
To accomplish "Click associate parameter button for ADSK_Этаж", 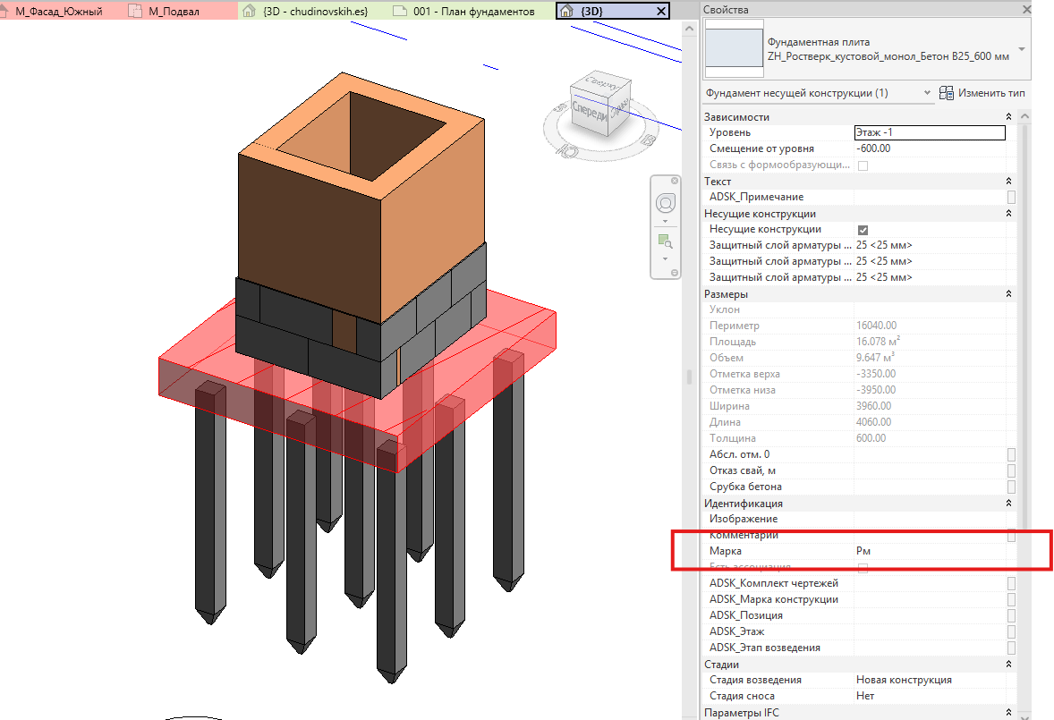I will (x=1011, y=632).
